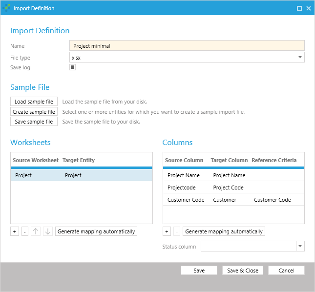
Task: Edit the Name field Project minimal
Action: 187,46
